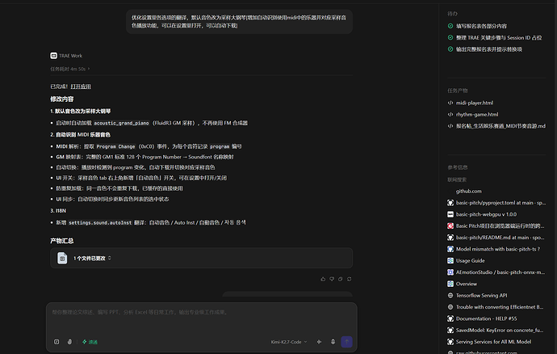Click the code icon beside midi-player.html

point(450,103)
